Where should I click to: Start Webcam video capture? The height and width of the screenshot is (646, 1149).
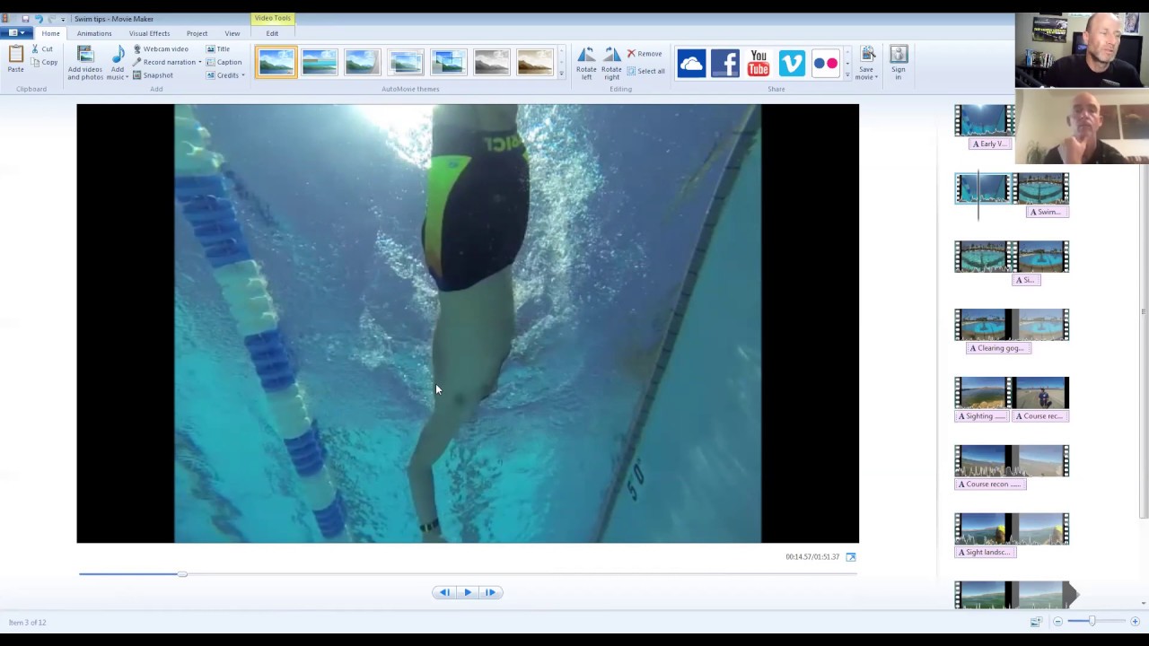[x=161, y=48]
